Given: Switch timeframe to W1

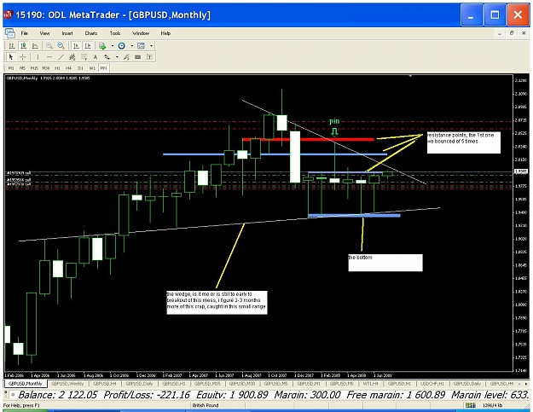Looking at the screenshot, I should [x=92, y=68].
